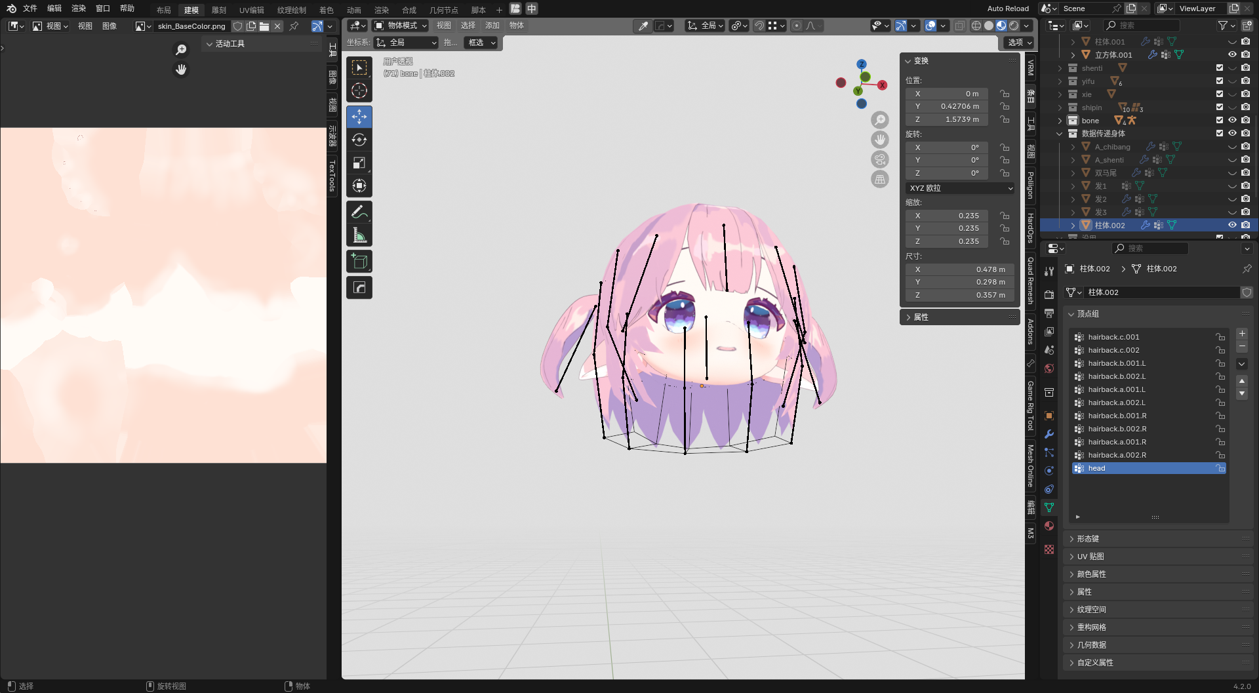
Task: Toggle lock on position X value
Action: click(1005, 94)
